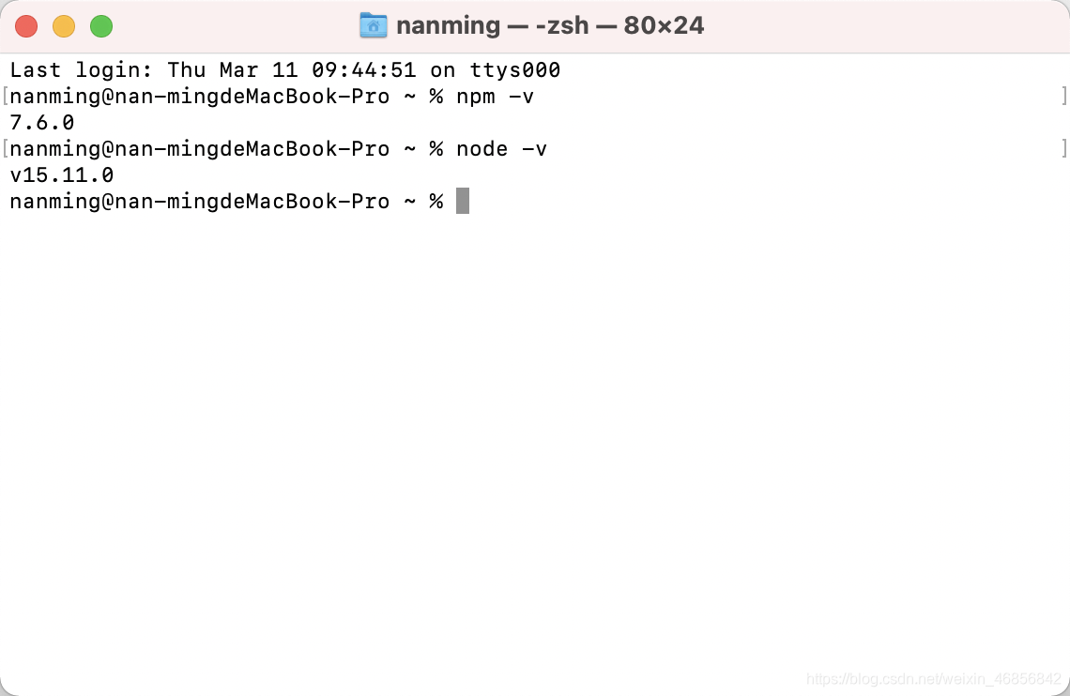This screenshot has width=1070, height=696.
Task: Maximize window with the green button
Action: pyautogui.click(x=101, y=26)
